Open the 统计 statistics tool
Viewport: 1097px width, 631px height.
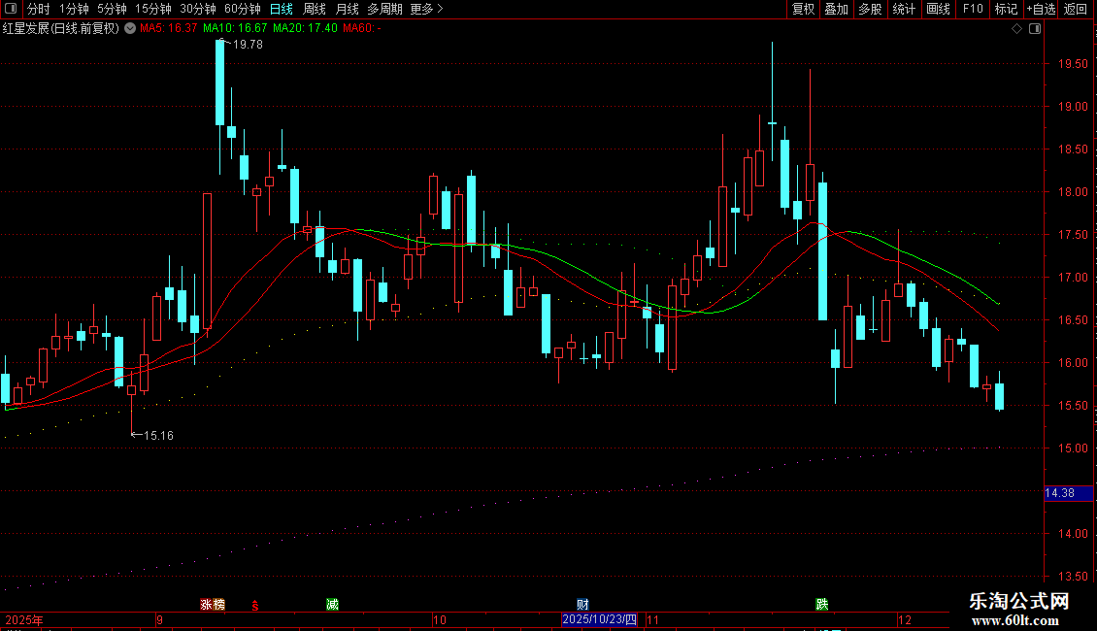pyautogui.click(x=904, y=9)
